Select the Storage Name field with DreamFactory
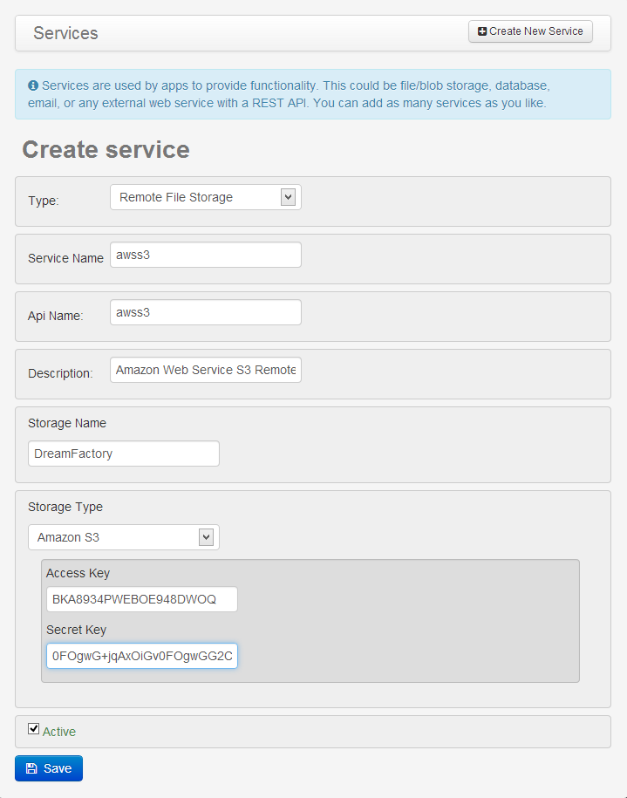 (124, 454)
